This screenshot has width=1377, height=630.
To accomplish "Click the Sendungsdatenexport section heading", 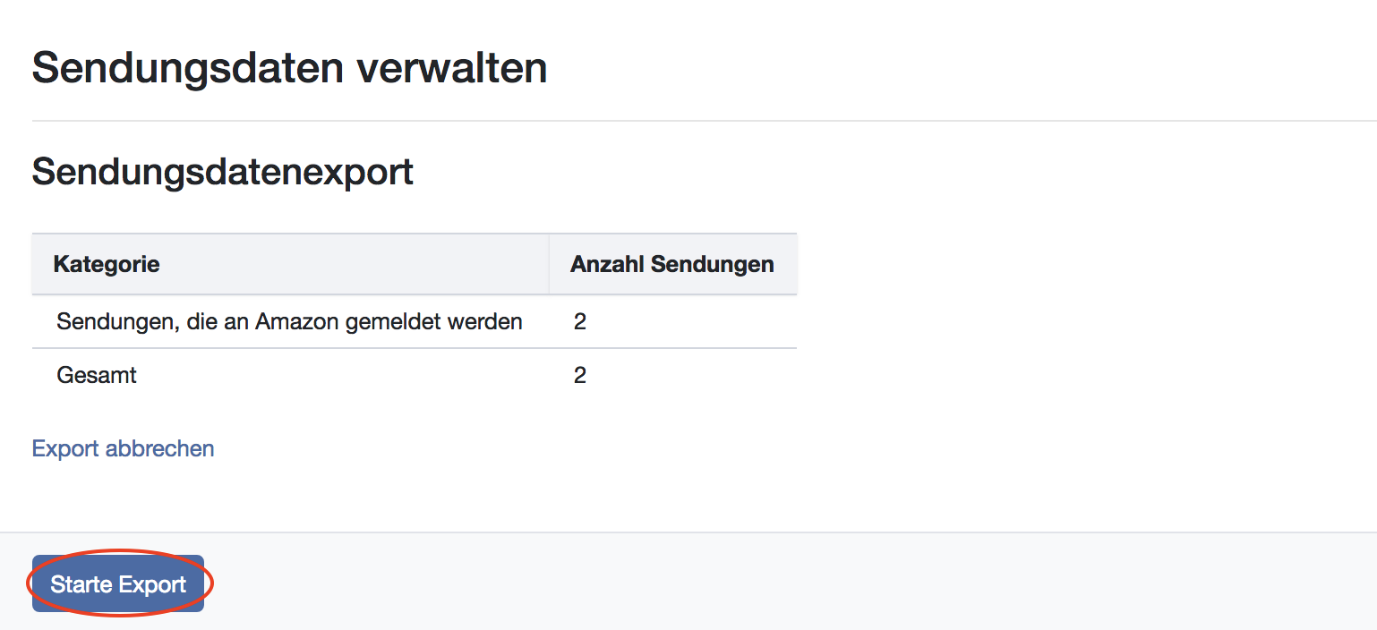I will (x=222, y=171).
